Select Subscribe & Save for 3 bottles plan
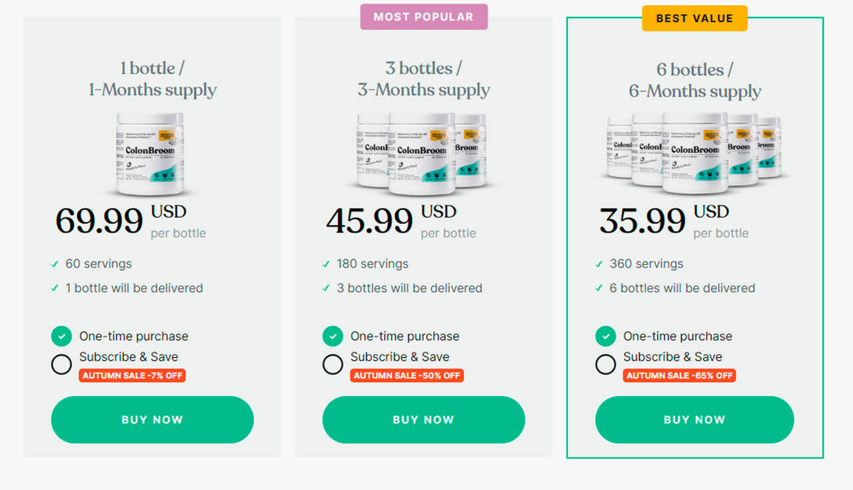Viewport: 853px width, 490px height. pos(333,364)
